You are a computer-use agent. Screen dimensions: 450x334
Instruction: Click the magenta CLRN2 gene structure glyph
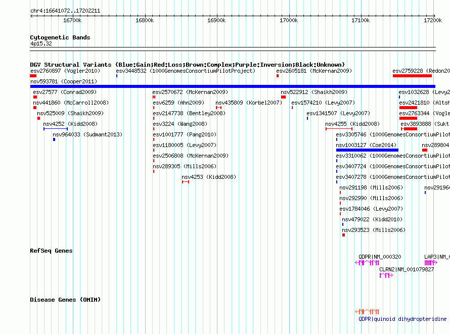coord(386,275)
